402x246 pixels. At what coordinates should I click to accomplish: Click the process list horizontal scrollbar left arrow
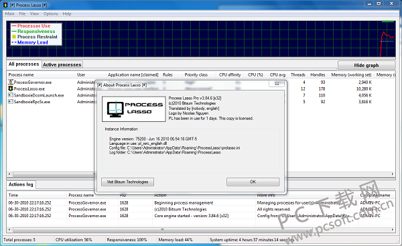[9, 174]
